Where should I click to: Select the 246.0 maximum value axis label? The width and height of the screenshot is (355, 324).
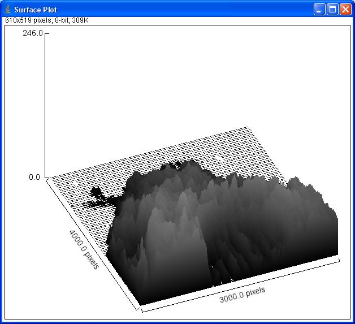pos(32,33)
